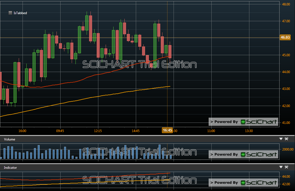Screen dimensions: 295x191
Task: Click the 16:00 label on time axis
Action: tap(22, 131)
